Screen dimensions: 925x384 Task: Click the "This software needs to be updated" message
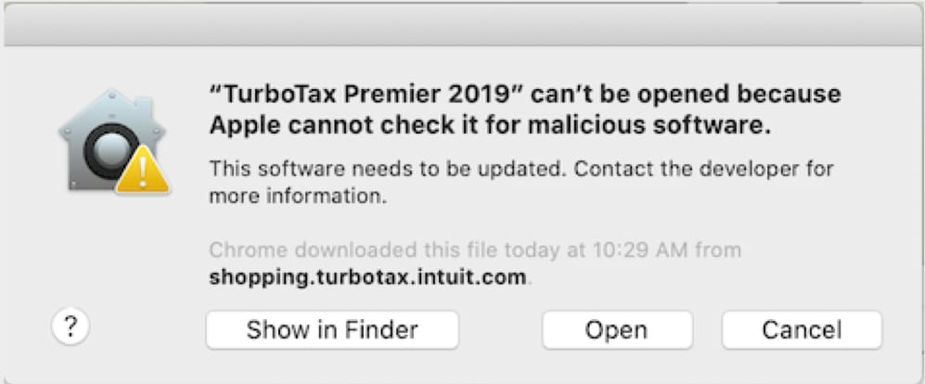click(386, 170)
